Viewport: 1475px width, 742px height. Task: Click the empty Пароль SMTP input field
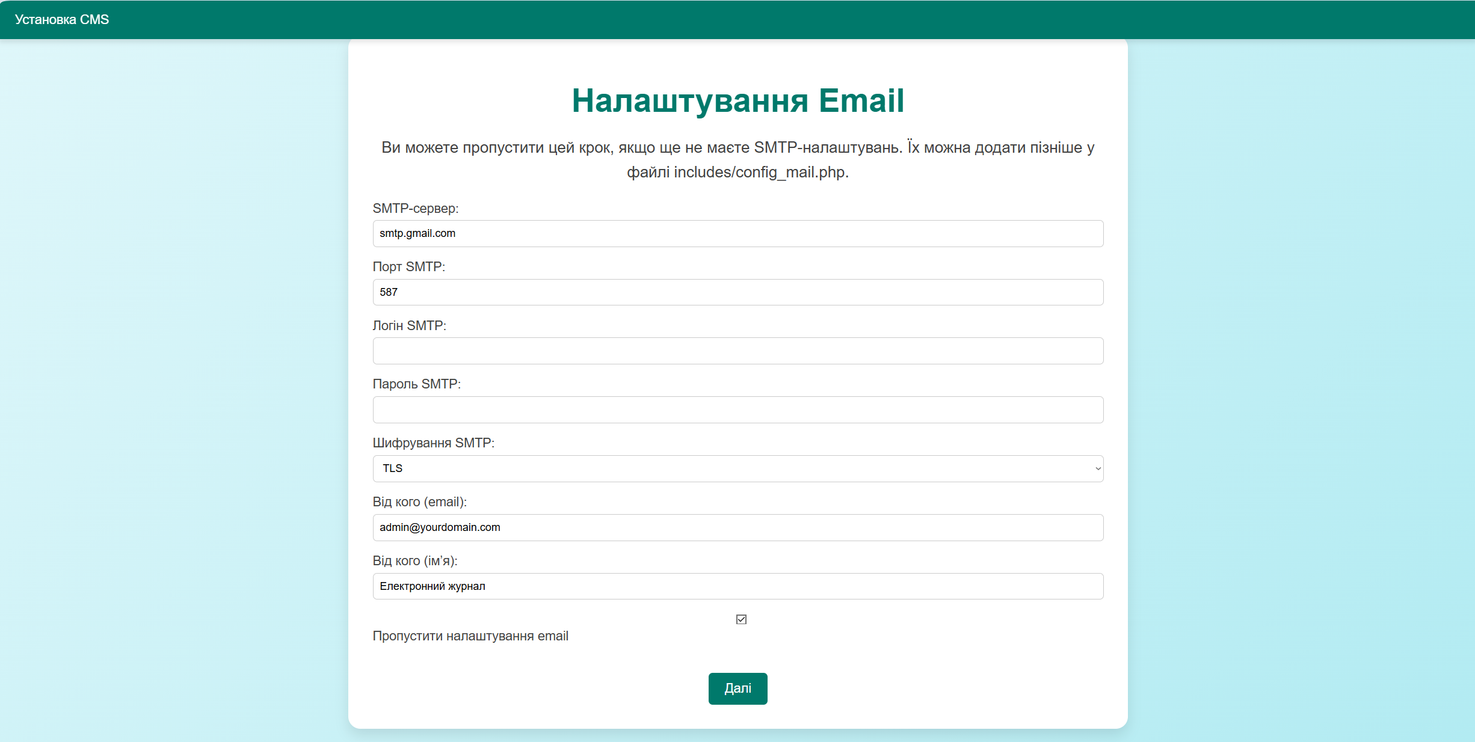coord(737,409)
